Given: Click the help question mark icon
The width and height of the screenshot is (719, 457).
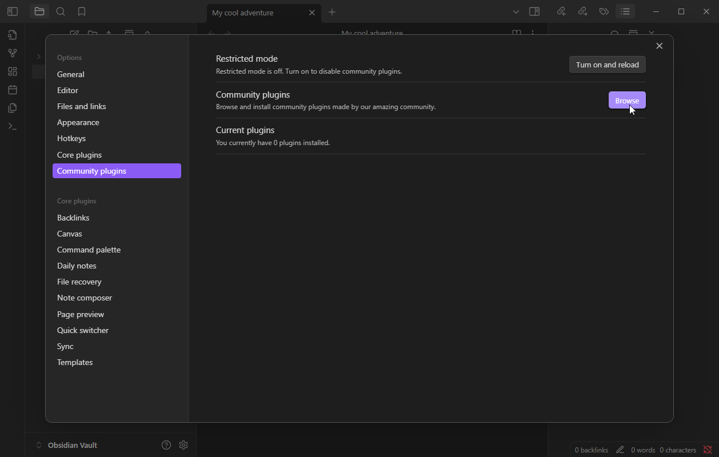Looking at the screenshot, I should [x=166, y=445].
